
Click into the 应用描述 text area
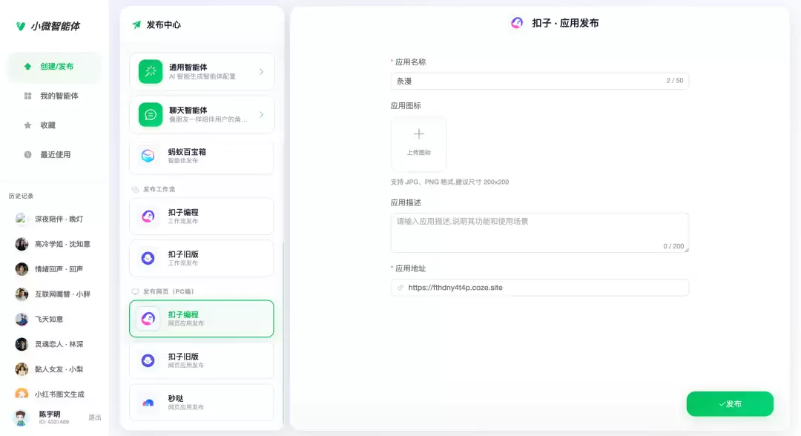click(x=540, y=233)
